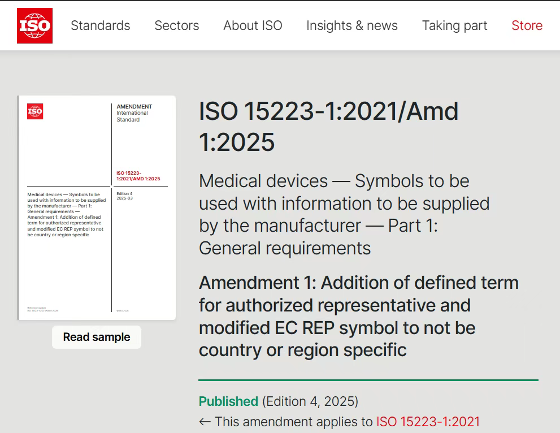
Task: Click the Read sample button
Action: click(x=96, y=337)
